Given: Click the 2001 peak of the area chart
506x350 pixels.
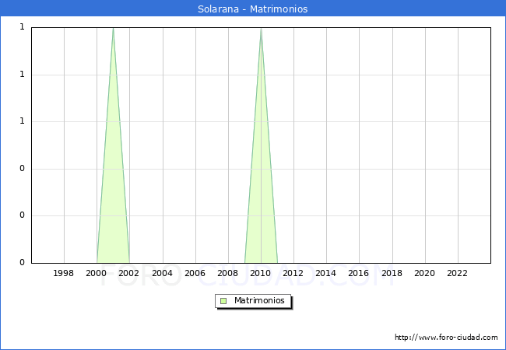Looking at the screenshot, I should [113, 30].
